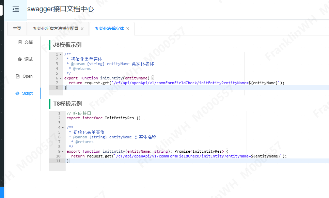
Task: Click JS line 3 @param entityName comment
Action: (x=110, y=64)
